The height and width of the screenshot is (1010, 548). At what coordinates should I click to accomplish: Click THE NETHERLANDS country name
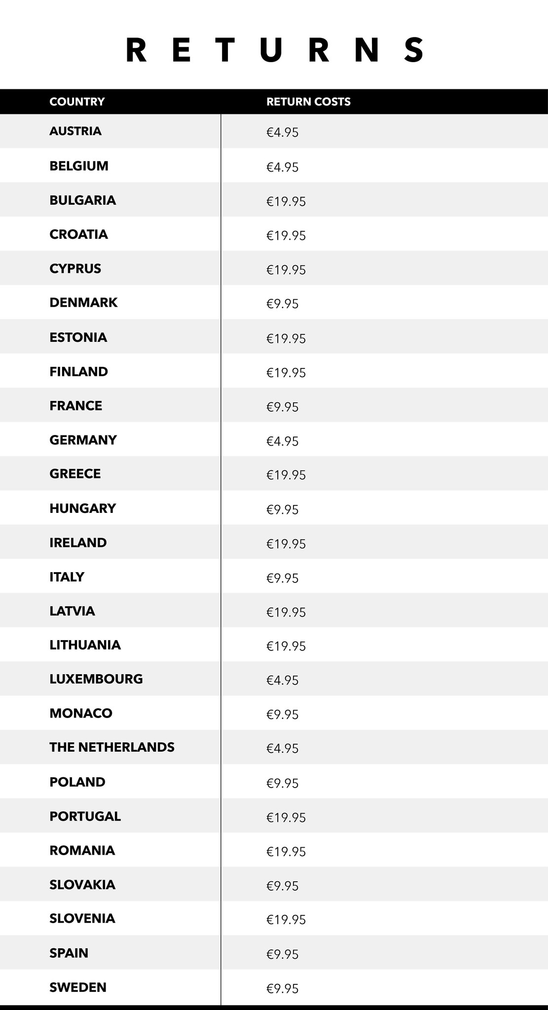112,747
